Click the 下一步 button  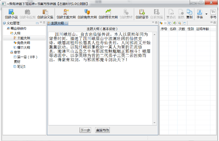pyautogui.click(x=85, y=130)
